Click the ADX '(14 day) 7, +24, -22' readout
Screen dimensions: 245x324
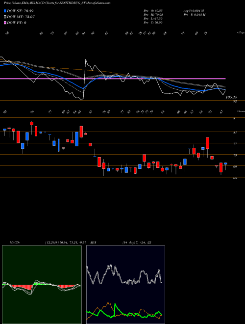pos(137,243)
